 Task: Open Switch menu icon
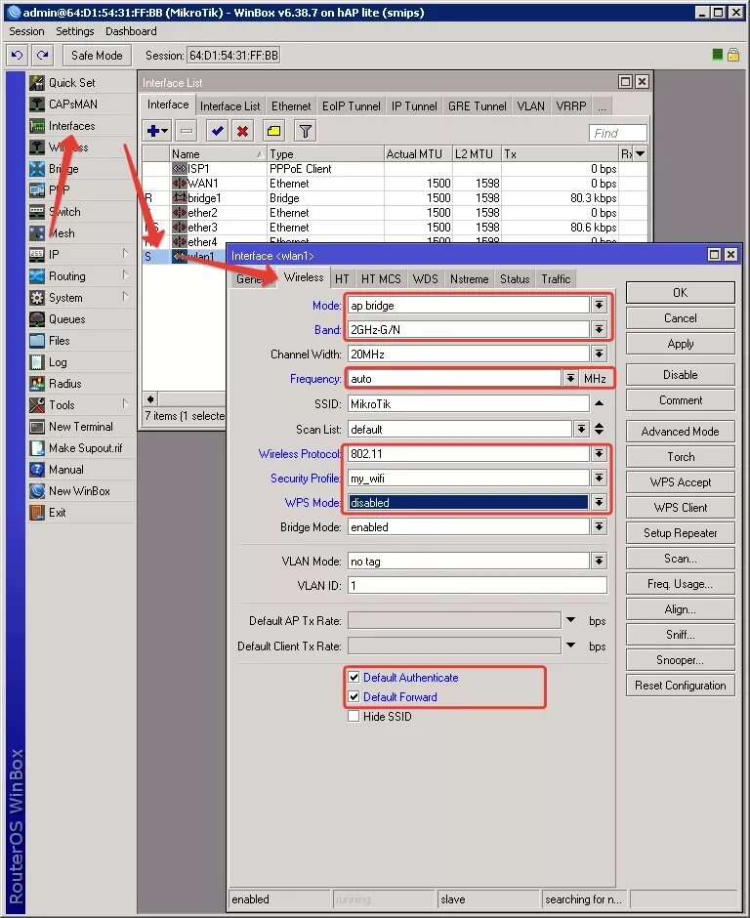point(37,212)
